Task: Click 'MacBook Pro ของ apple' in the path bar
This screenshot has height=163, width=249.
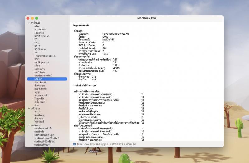Action: pos(92,144)
